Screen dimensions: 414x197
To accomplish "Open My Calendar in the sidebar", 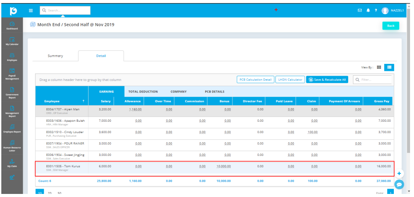I will 12,42.
